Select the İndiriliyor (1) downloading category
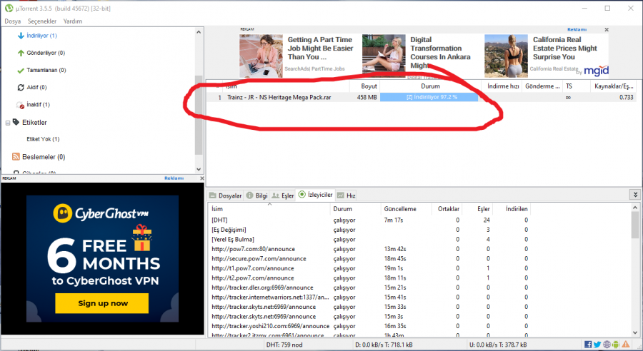The height and width of the screenshot is (351, 643). 41,36
